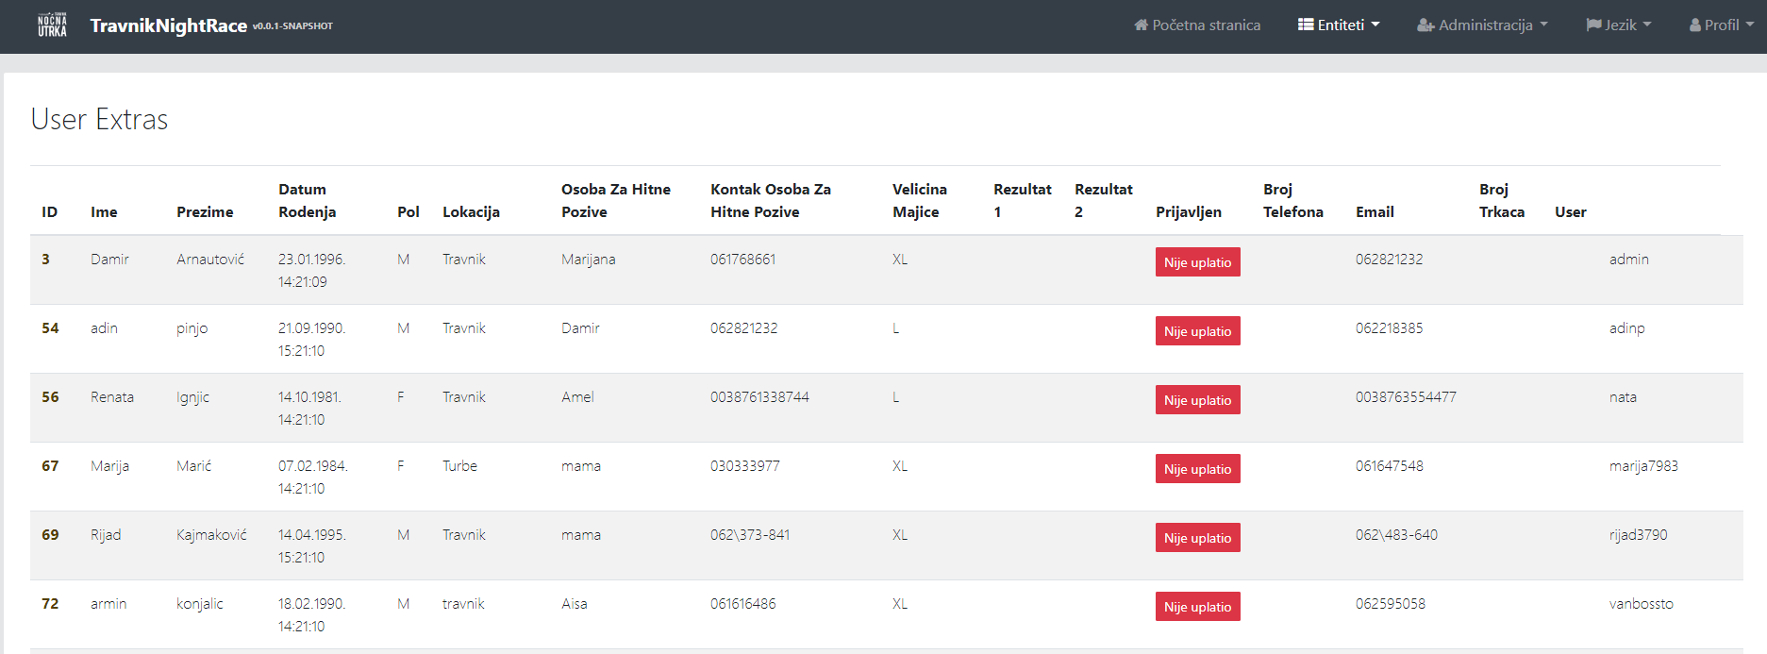The image size is (1767, 654).
Task: Click the Kajmaković surname cell
Action: (211, 535)
